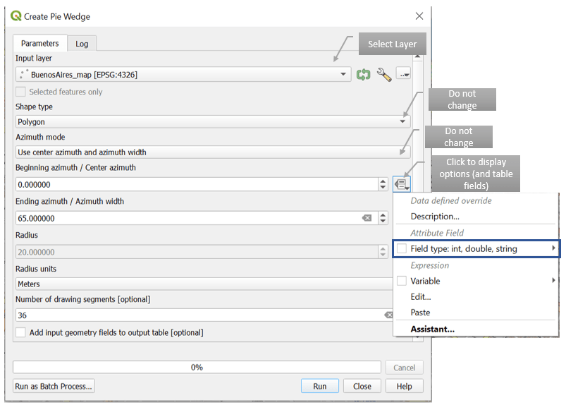
Task: Check the Field type: int, double, string box
Action: coord(402,248)
